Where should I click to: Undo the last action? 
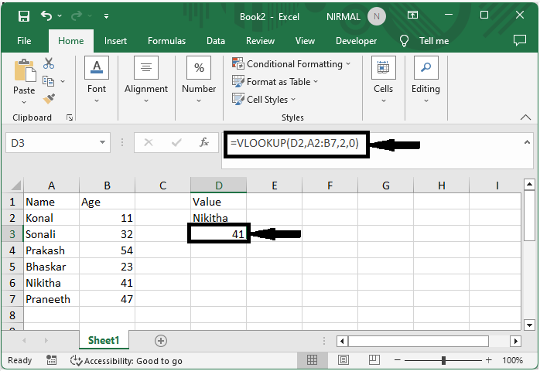click(x=46, y=15)
